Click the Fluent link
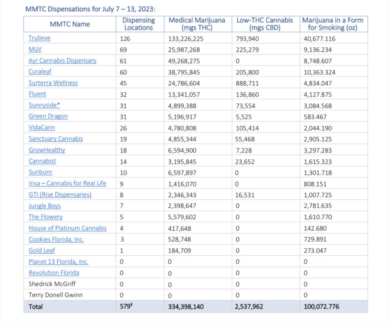This screenshot has width=388, height=323. [x=37, y=94]
